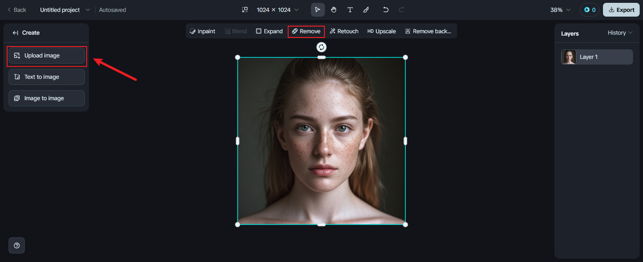This screenshot has width=643, height=262.
Task: Choose Image to image
Action: [47, 98]
